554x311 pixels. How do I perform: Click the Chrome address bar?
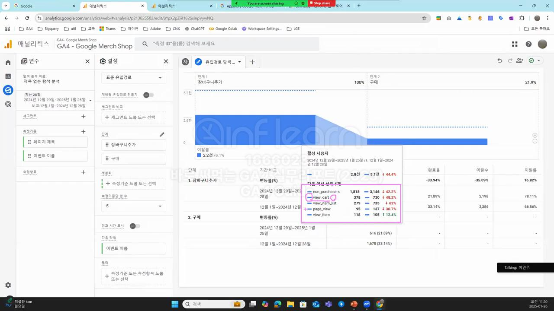pyautogui.click(x=229, y=18)
